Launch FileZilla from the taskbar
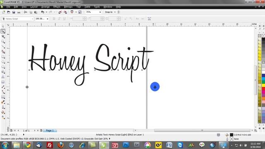Viewport: 265px width, 149px height. click(x=50, y=145)
